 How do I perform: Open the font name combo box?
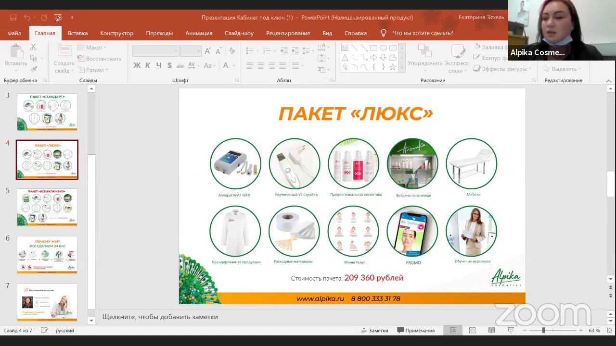(155, 51)
